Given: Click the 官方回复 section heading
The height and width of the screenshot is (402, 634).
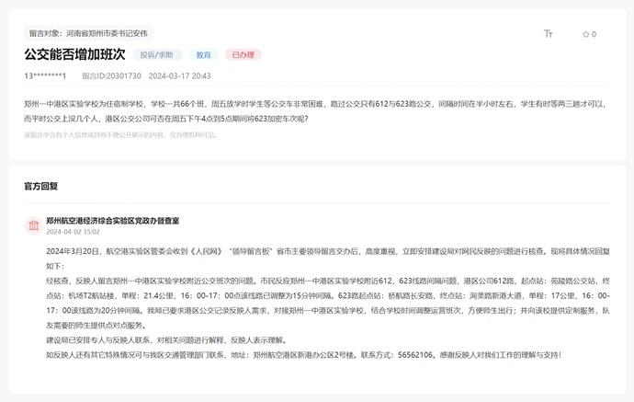Looking at the screenshot, I should pyautogui.click(x=40, y=186).
